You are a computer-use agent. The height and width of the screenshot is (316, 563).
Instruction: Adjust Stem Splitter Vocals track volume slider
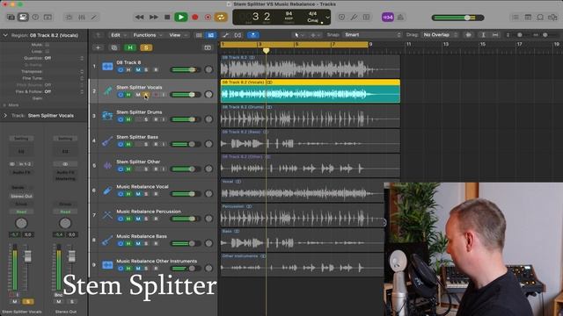186,95
